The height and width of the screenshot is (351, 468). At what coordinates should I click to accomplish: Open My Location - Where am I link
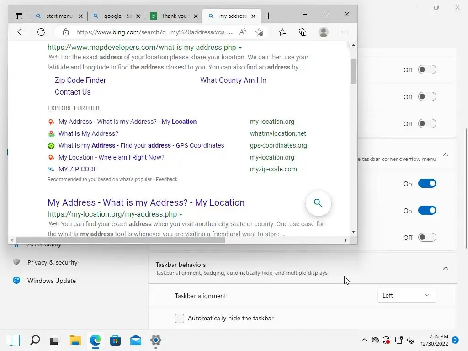112,157
